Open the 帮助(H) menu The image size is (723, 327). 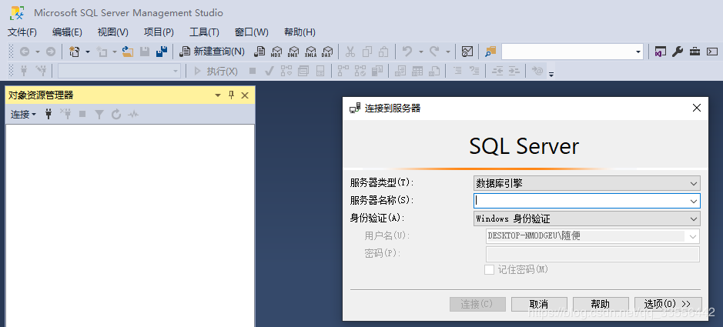pos(300,32)
